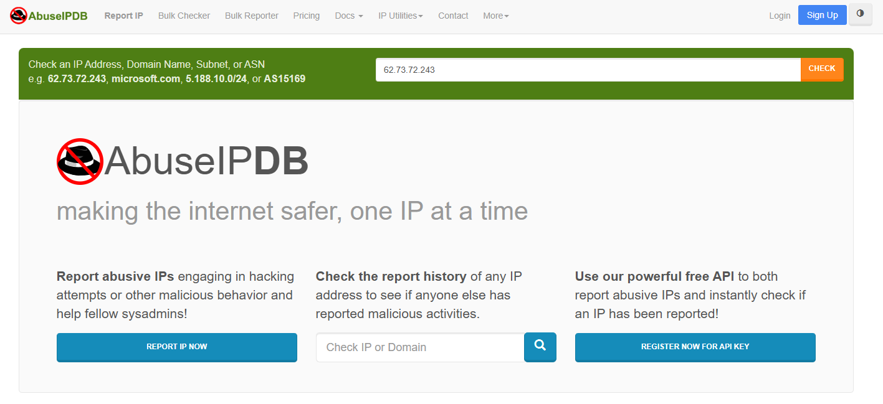
Task: Click the AS15169 example link
Action: click(x=284, y=79)
